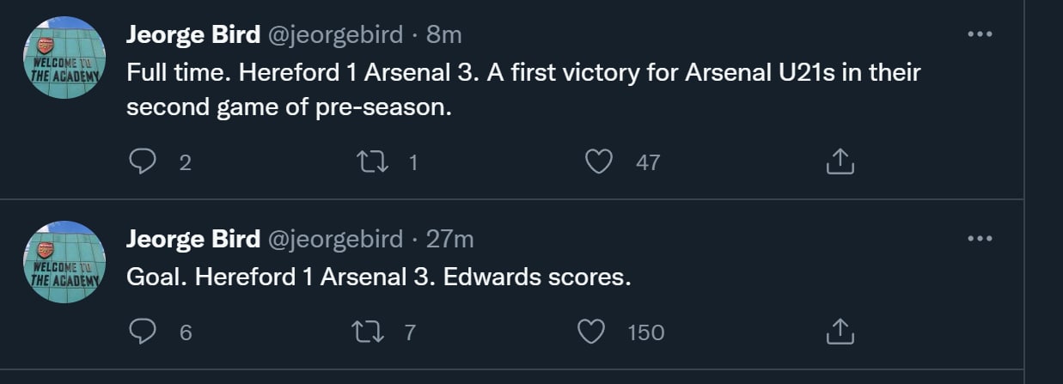The height and width of the screenshot is (384, 1063).
Task: Open more options on the Full time tweet
Action: coord(980,34)
